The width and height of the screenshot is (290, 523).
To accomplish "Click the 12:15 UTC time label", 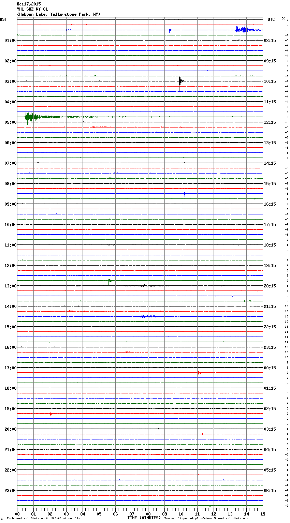I will tap(270, 122).
